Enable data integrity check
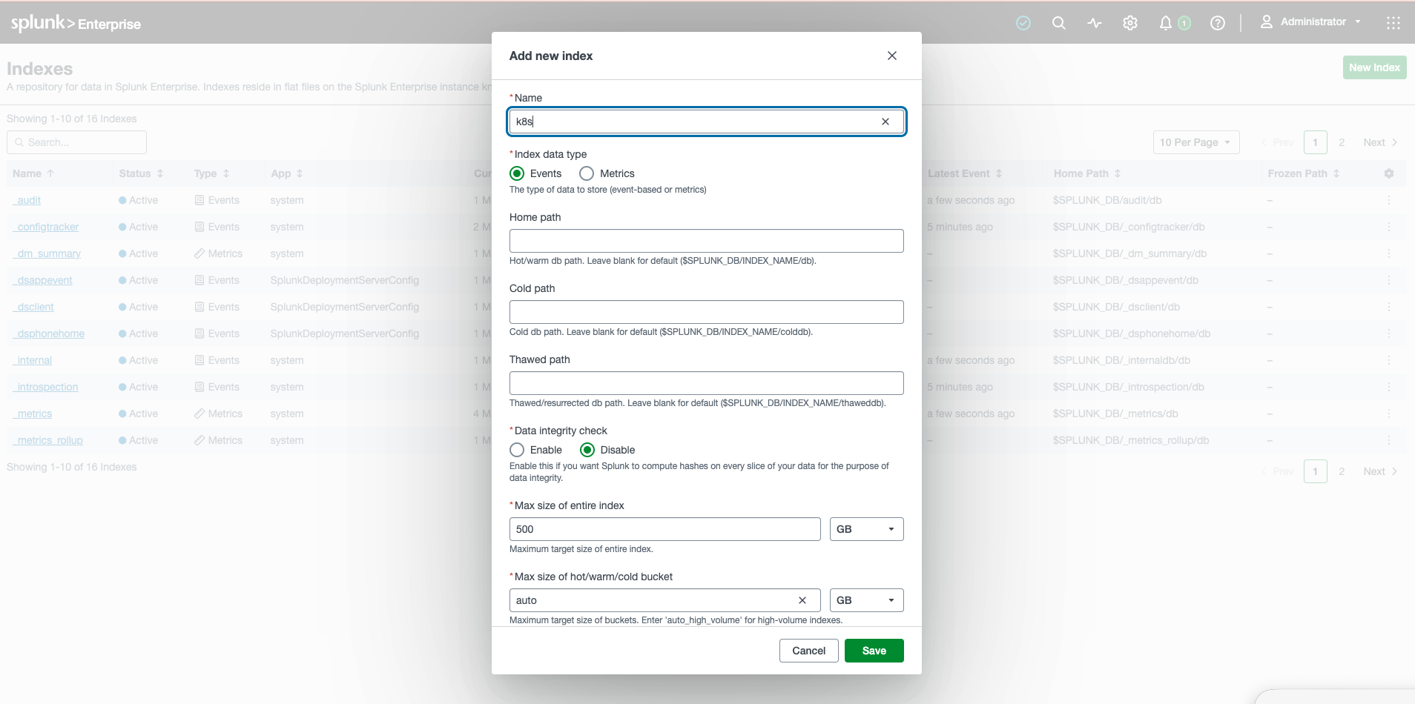Image resolution: width=1415 pixels, height=704 pixels. (518, 450)
